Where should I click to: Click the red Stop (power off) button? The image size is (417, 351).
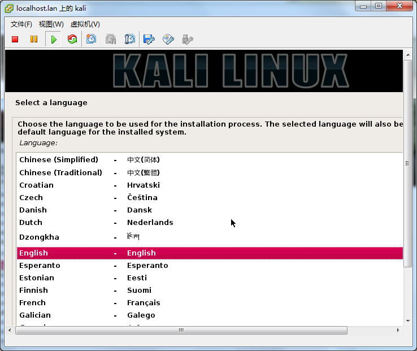point(15,40)
